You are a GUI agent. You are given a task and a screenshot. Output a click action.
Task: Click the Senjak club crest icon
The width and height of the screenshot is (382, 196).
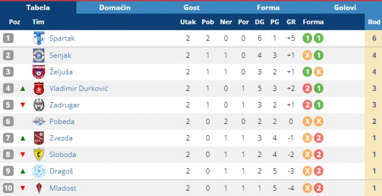click(x=39, y=55)
